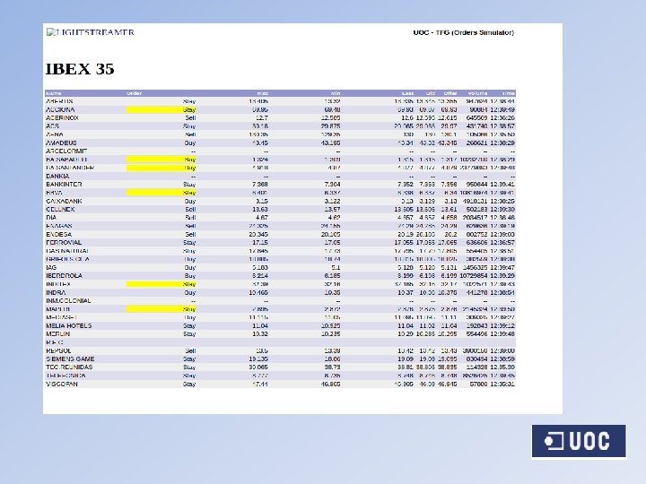Viewport: 646px width, 484px height.
Task: Click the MELIA HOTELS stock name
Action: (x=69, y=326)
